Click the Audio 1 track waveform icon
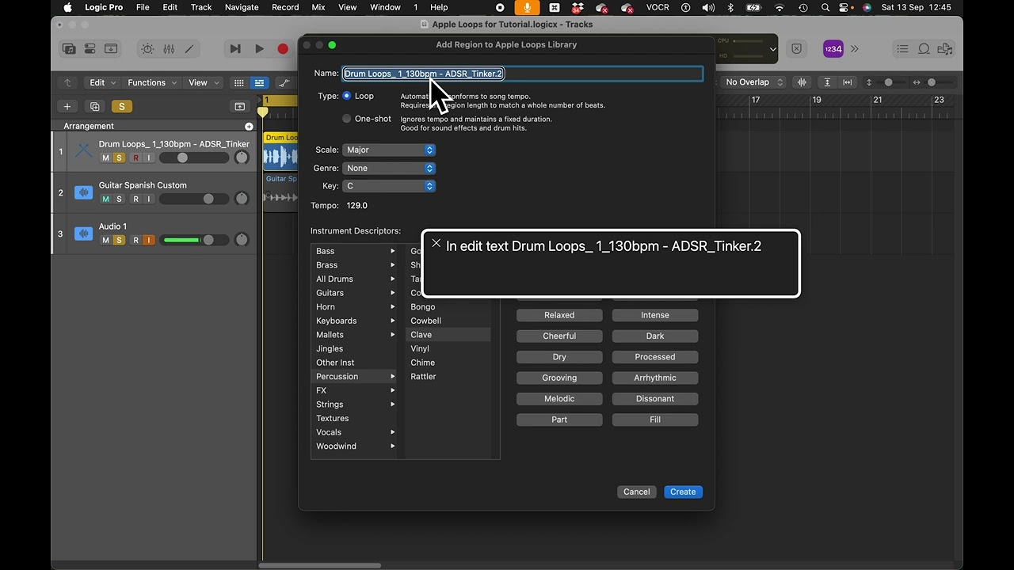1014x570 pixels. (83, 234)
